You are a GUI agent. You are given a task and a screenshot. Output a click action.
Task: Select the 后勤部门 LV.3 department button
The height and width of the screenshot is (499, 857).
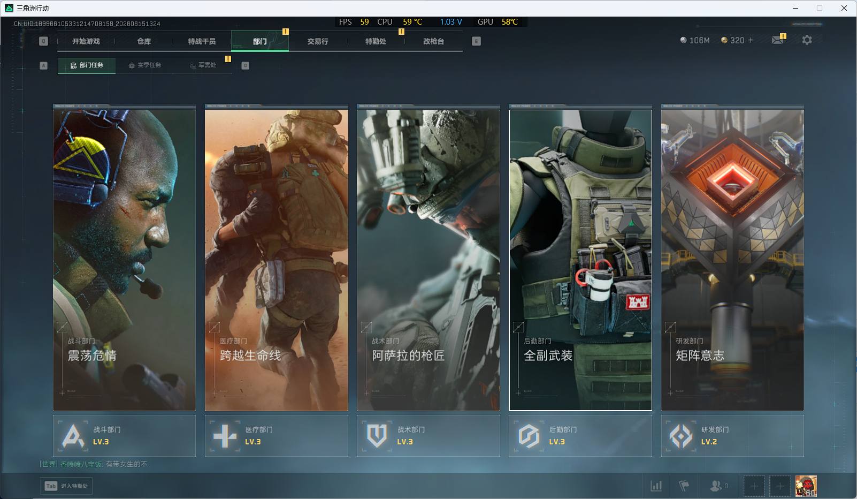(580, 436)
